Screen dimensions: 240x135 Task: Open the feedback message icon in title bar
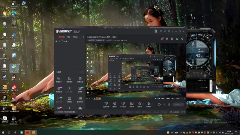point(161,31)
